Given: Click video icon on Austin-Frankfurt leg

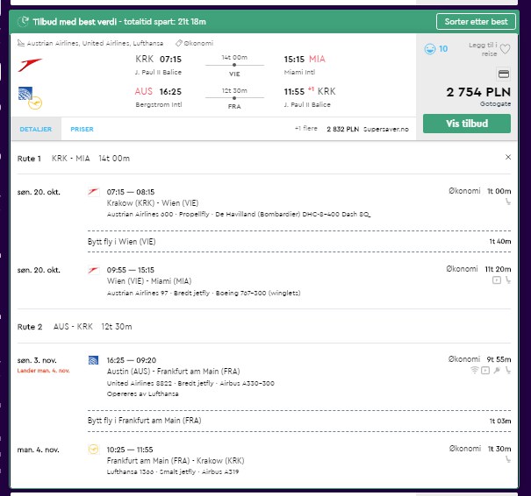Looking at the screenshot, I should tap(485, 371).
